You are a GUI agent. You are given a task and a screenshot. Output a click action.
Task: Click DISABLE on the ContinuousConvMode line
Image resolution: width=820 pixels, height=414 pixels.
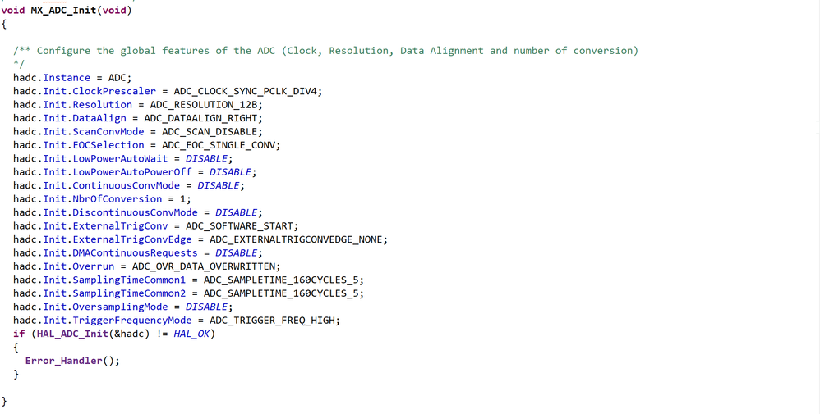click(x=218, y=185)
